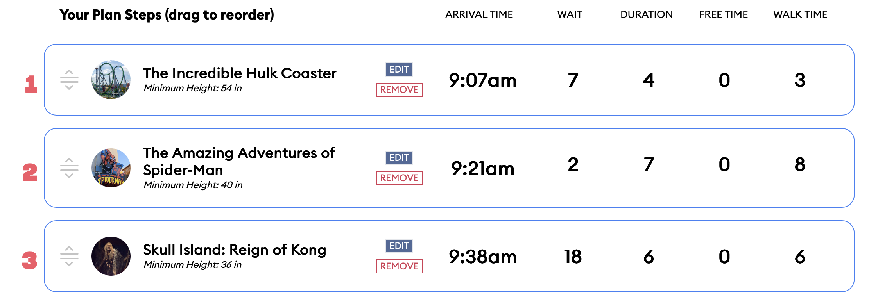Remove The Incredible Hulk Coaster step

[x=399, y=90]
